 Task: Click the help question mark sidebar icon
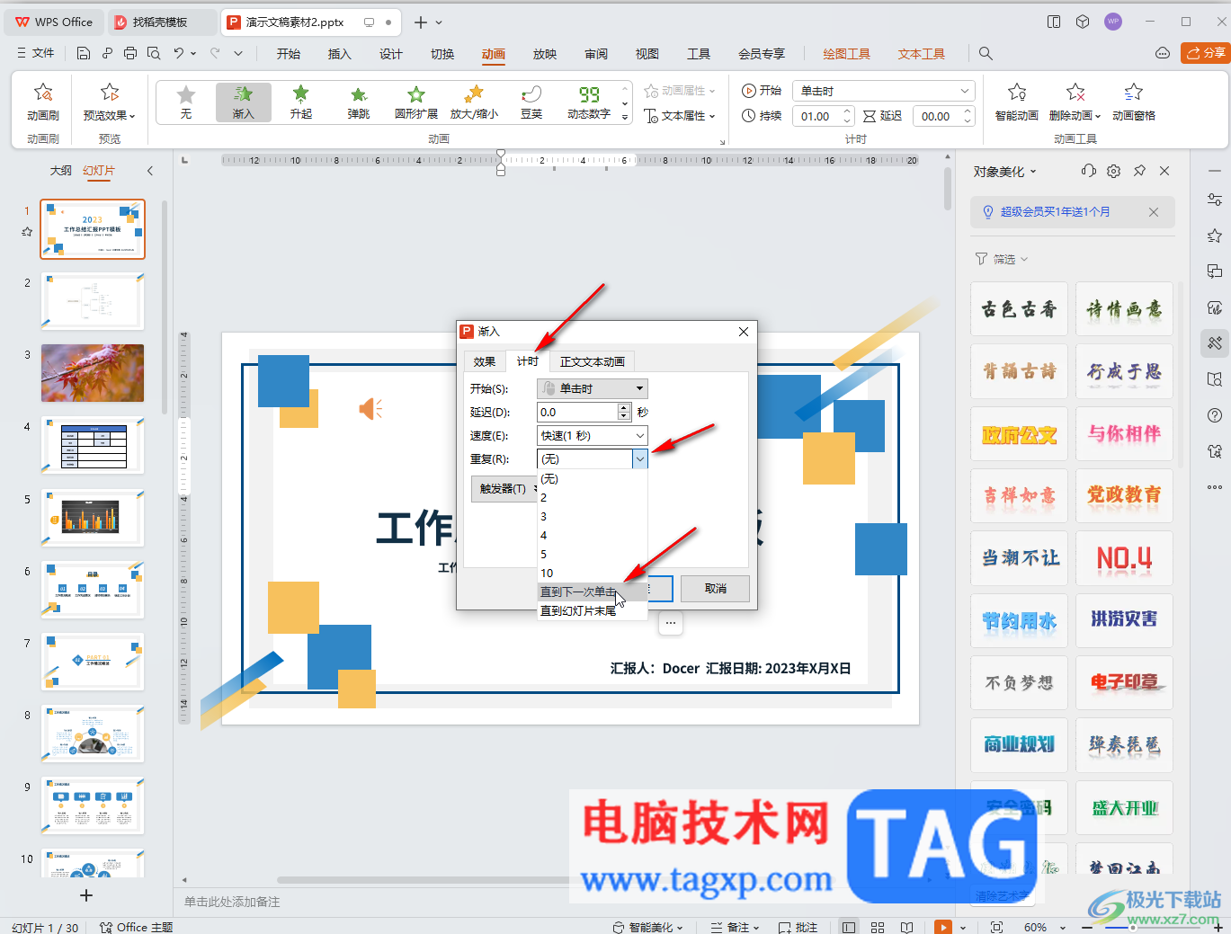(x=1215, y=415)
